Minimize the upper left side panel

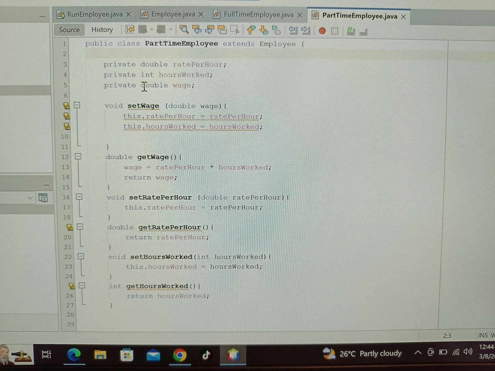pos(42,17)
